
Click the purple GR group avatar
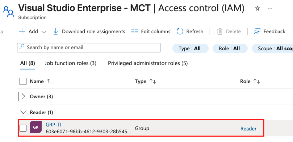click(35, 127)
